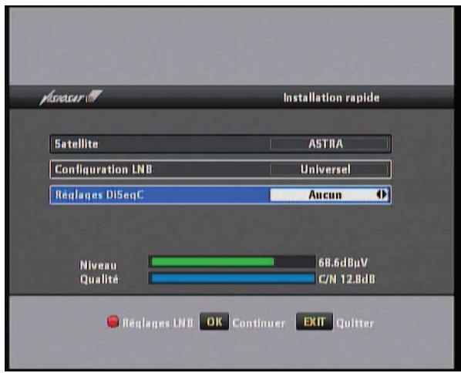Select the Configuration LNB row
The width and height of the screenshot is (461, 373).
click(220, 170)
